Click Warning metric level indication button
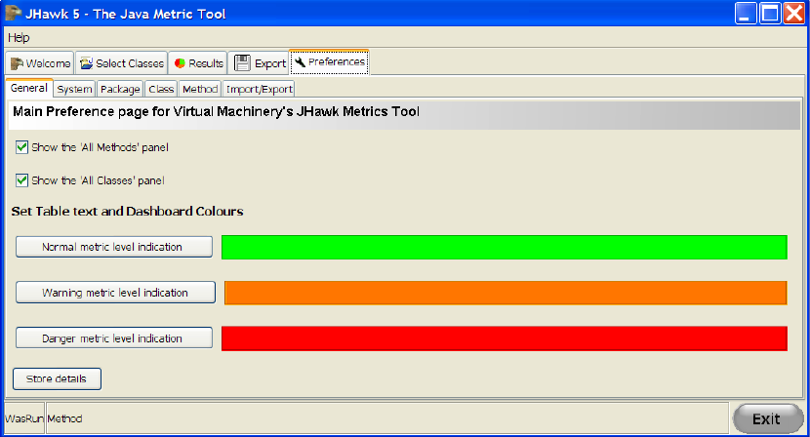This screenshot has height=437, width=810. [x=116, y=293]
